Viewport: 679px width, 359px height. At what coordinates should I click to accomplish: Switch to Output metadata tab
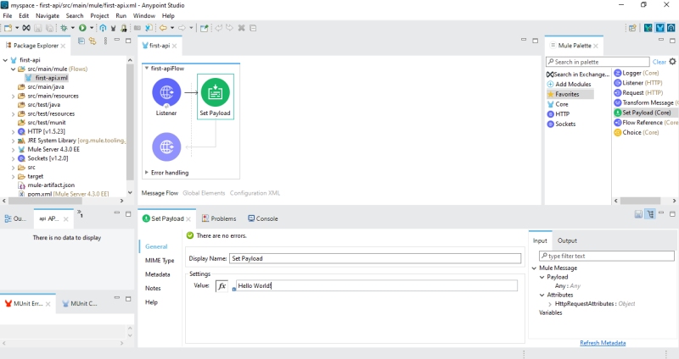567,240
